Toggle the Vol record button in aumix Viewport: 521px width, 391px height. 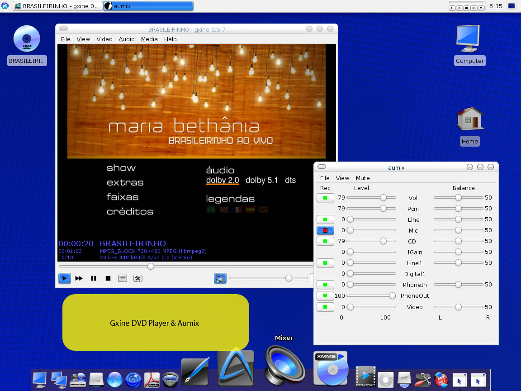325,198
